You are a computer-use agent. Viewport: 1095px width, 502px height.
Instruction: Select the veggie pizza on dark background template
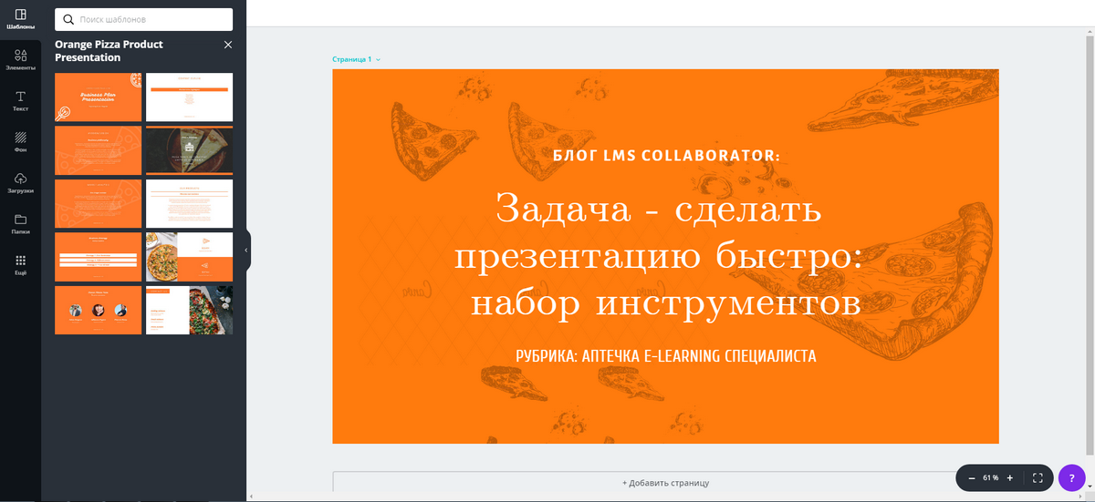click(x=189, y=310)
